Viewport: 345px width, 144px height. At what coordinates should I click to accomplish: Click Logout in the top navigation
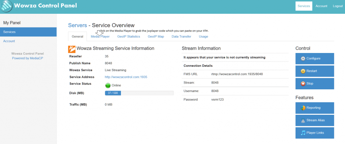[x=338, y=6]
